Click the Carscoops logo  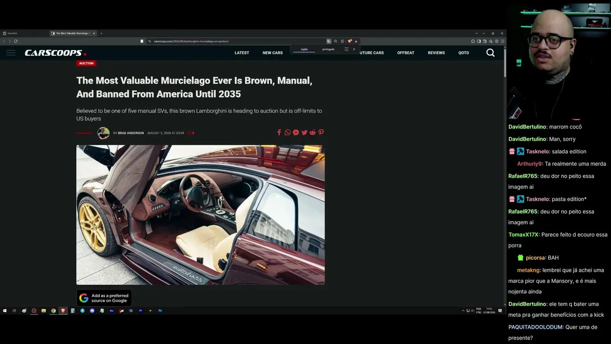point(55,53)
